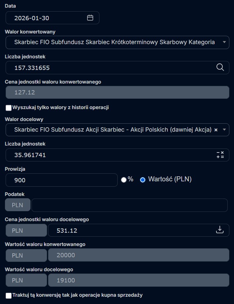The height and width of the screenshot is (304, 234).
Task: Expand the Walor konwertowany dropdown
Action: tap(224, 42)
